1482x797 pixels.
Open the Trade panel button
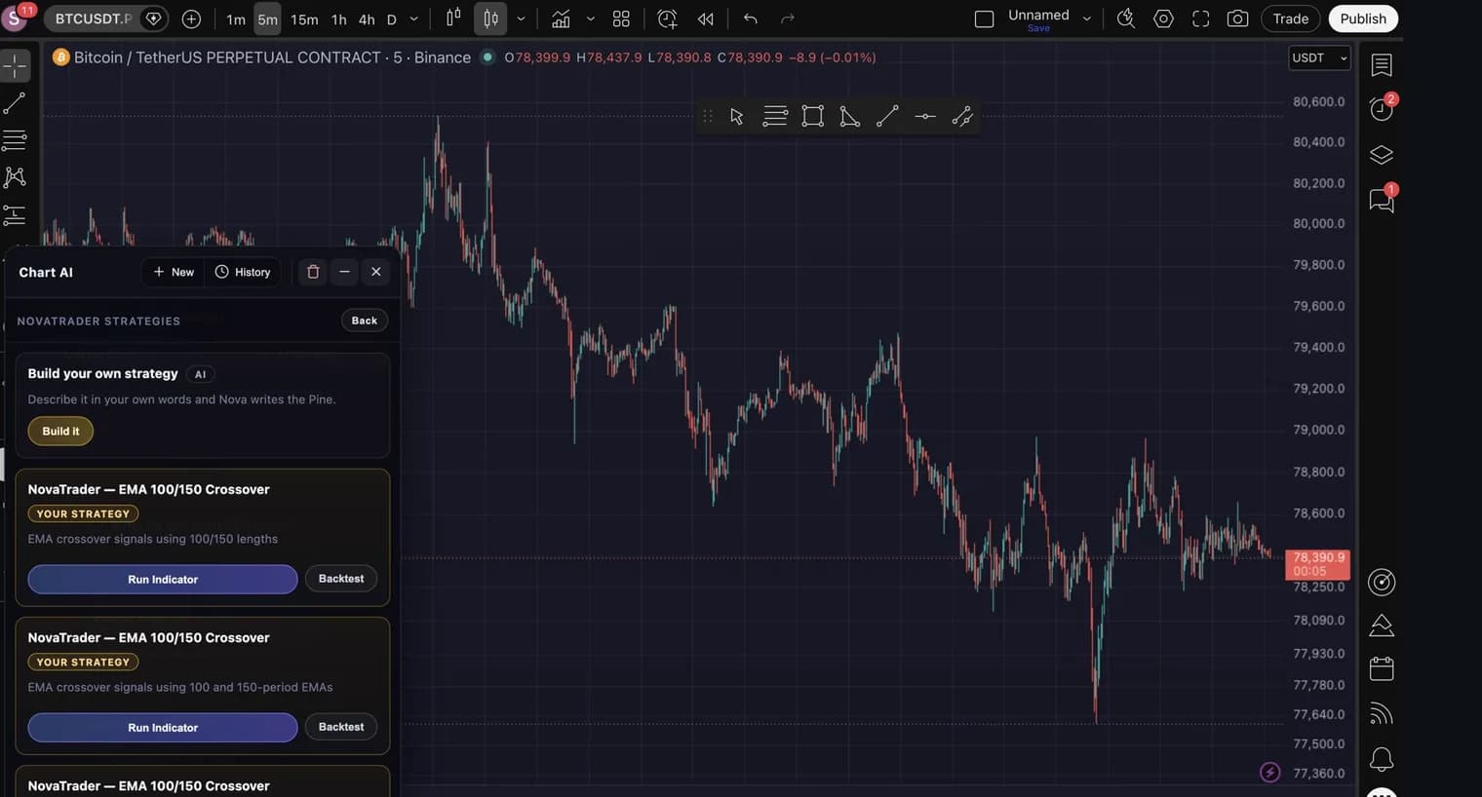pos(1290,19)
